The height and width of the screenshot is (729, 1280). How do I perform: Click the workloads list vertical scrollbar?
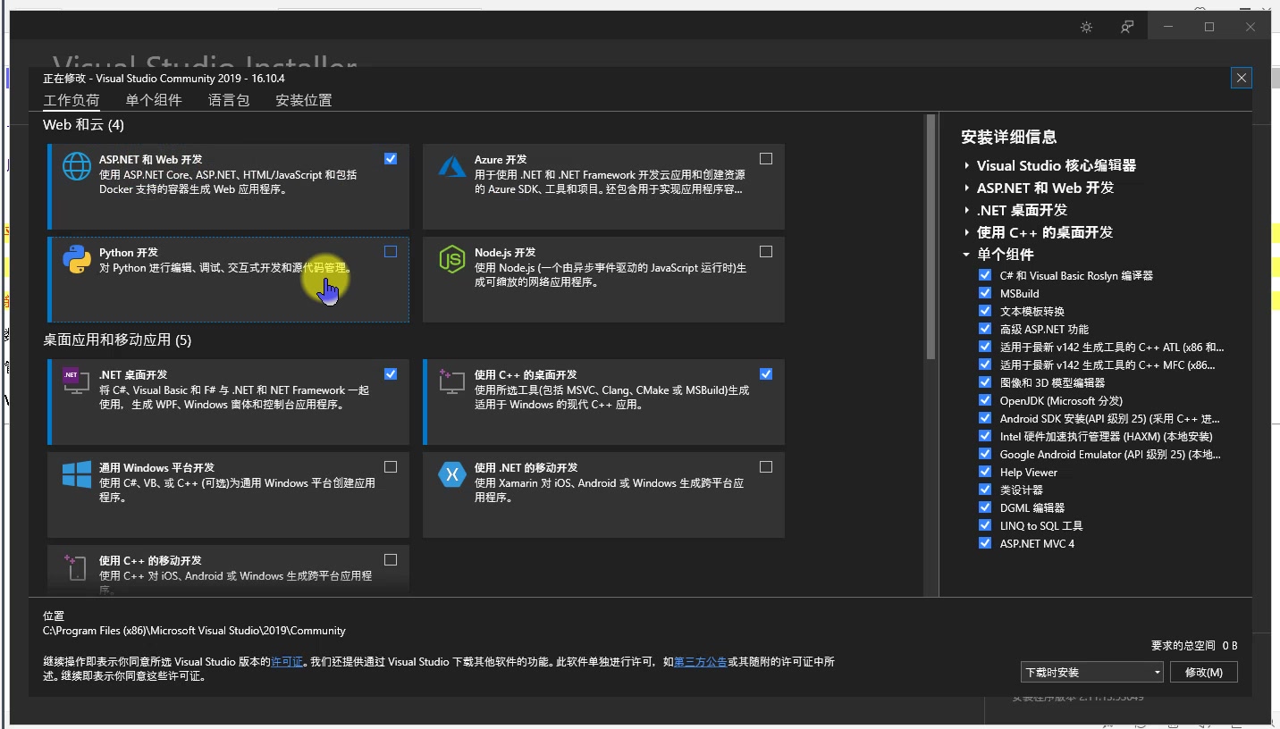[x=931, y=237]
